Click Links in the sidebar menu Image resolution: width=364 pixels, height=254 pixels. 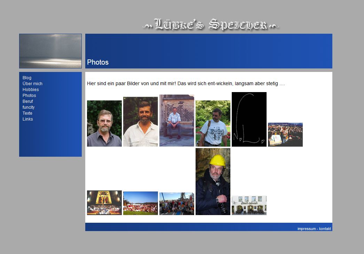coord(28,119)
